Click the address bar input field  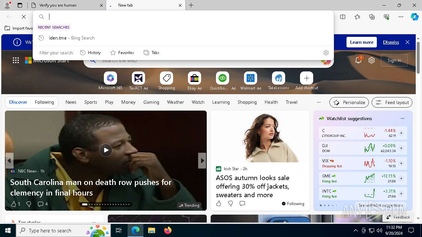pos(189,17)
